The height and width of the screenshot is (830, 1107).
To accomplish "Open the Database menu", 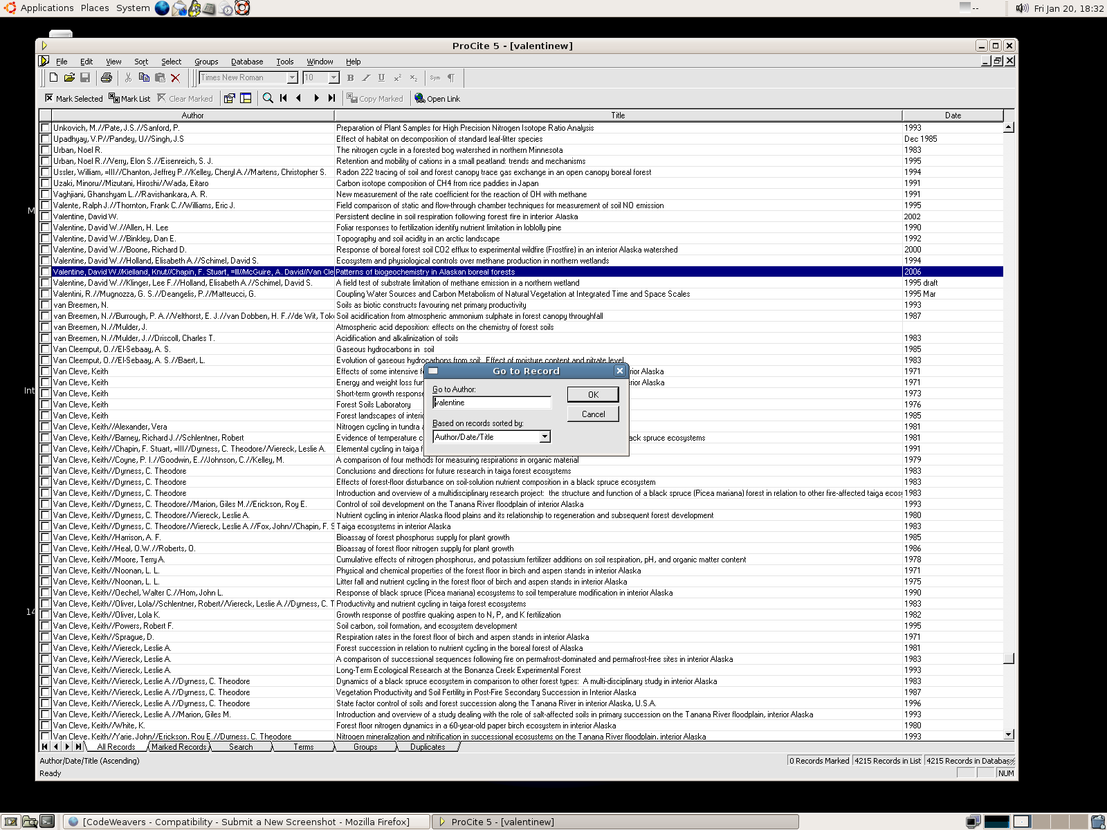I will tap(247, 62).
